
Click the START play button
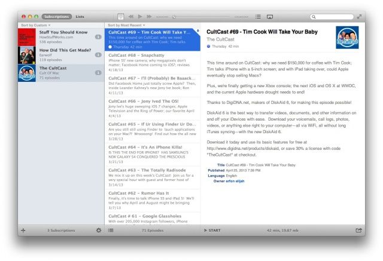[212, 231]
